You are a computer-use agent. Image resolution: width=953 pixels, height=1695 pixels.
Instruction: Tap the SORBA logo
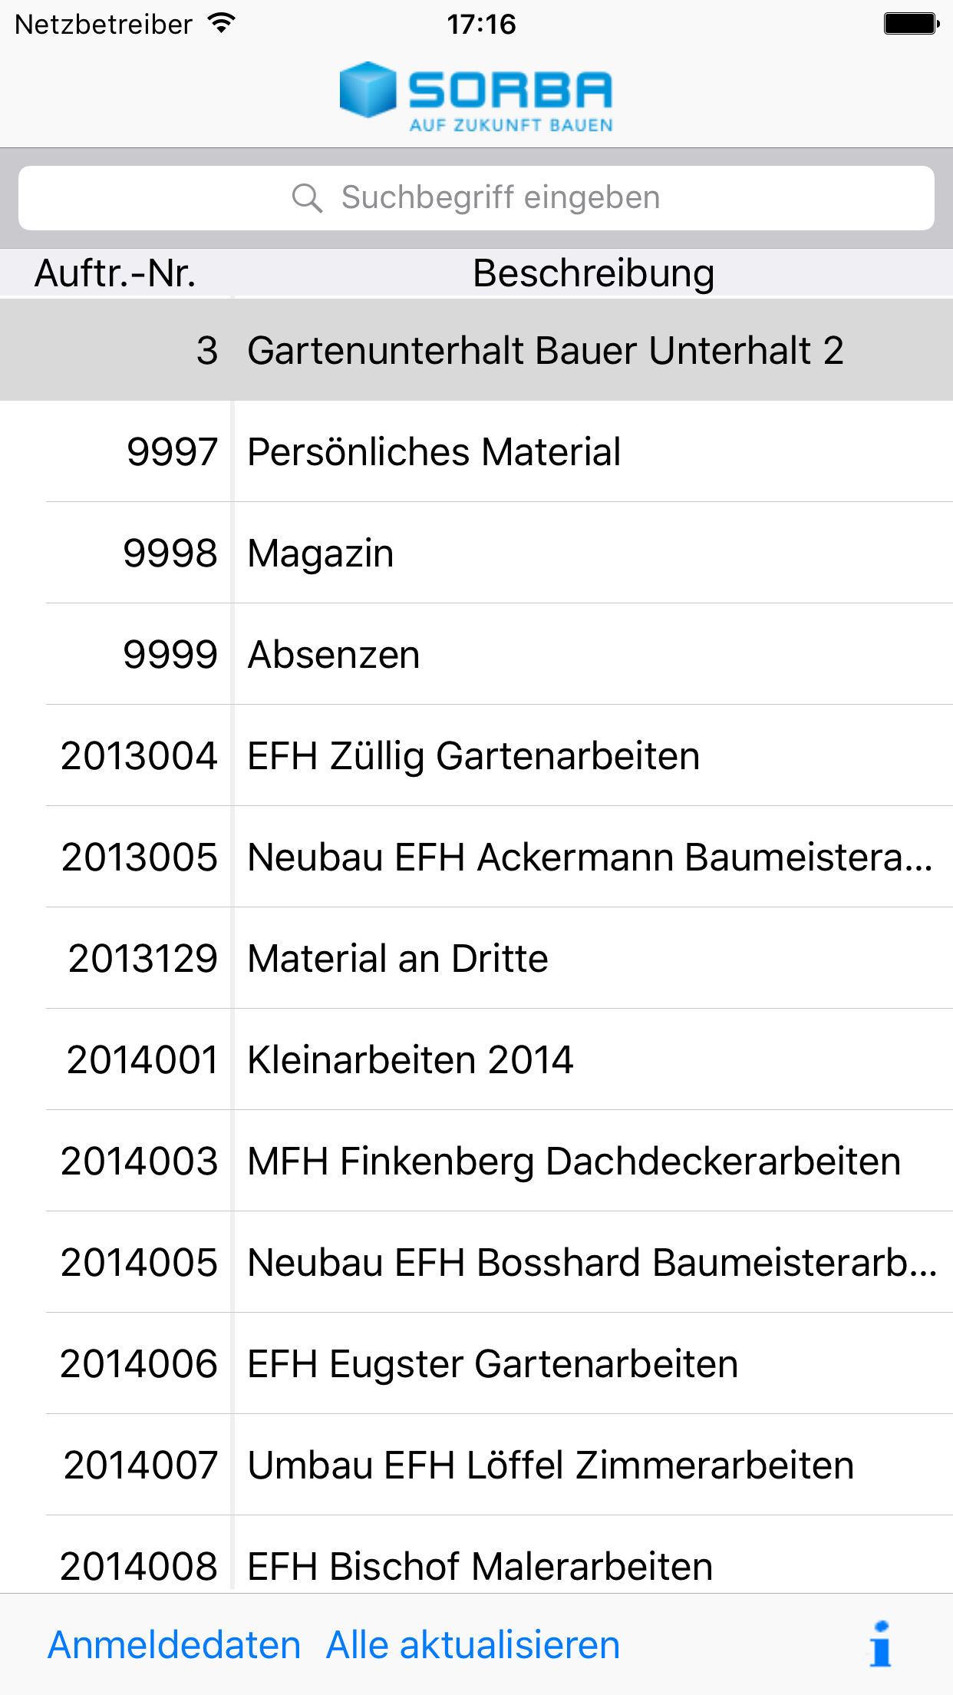pos(476,97)
